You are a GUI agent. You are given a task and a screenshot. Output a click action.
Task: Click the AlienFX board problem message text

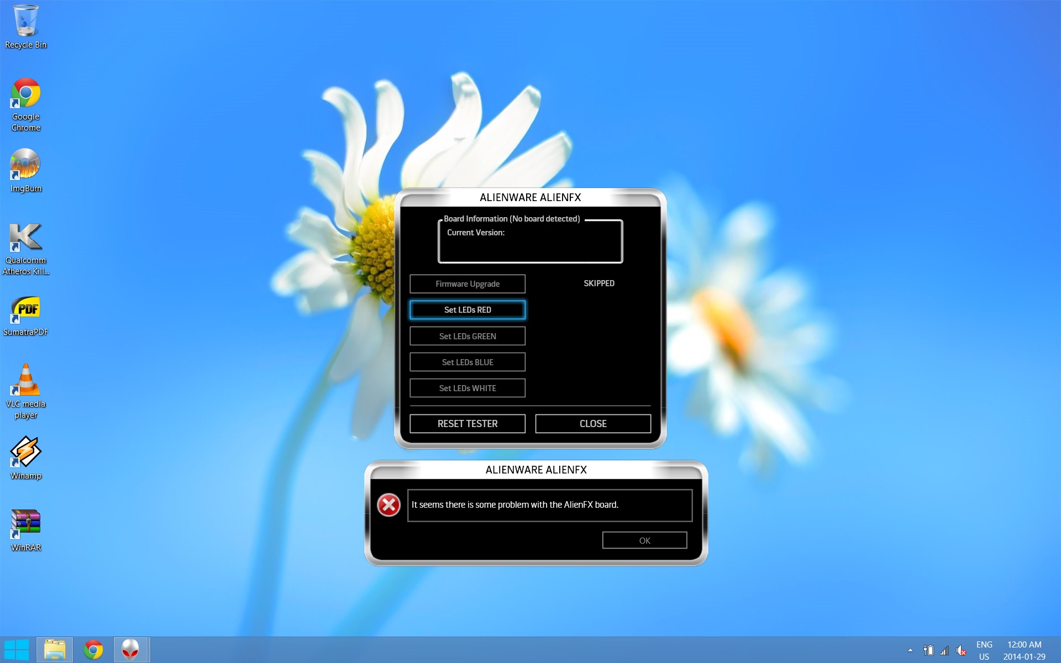515,505
